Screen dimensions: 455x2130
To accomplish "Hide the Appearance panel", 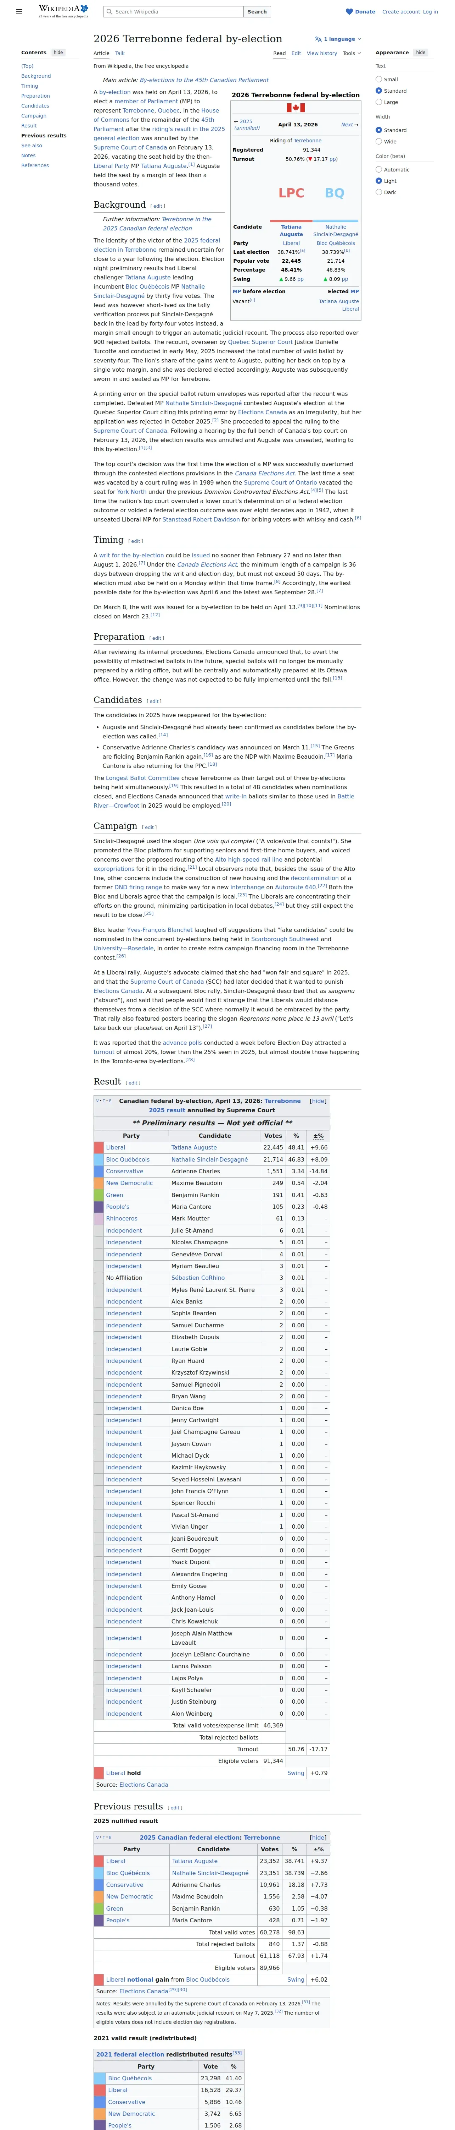I will point(420,52).
